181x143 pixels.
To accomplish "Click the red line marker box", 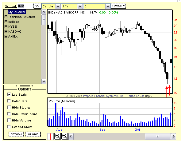I will [51, 137].
